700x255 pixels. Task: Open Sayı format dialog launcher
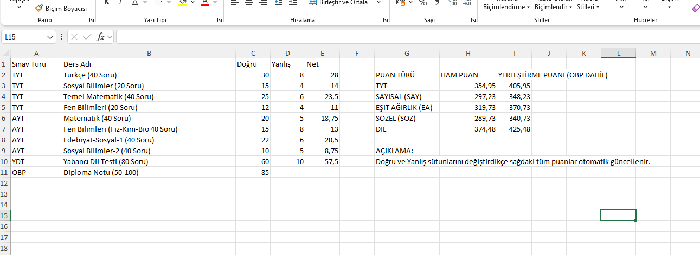pos(474,20)
